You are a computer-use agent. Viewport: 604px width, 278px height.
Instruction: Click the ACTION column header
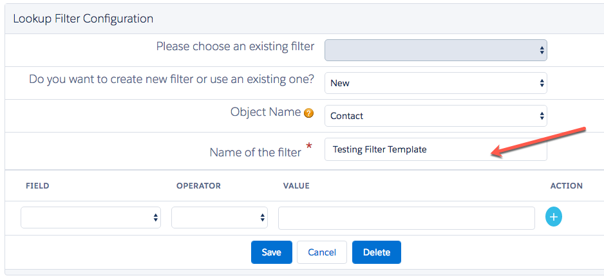(x=566, y=186)
